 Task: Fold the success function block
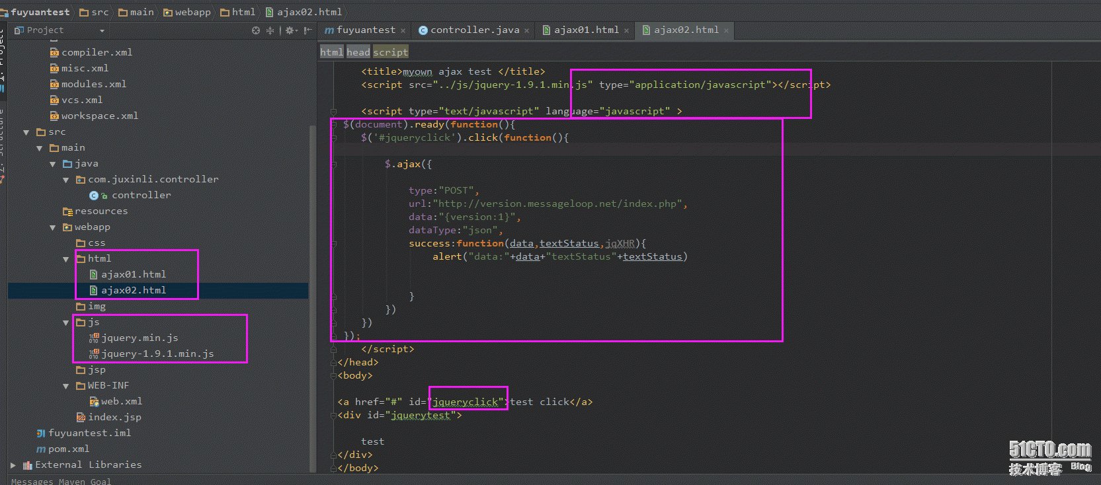coord(334,243)
